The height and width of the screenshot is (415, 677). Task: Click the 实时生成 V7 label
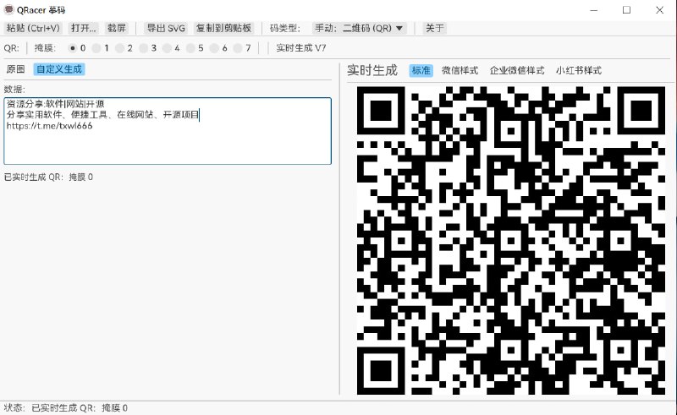pyautogui.click(x=301, y=48)
